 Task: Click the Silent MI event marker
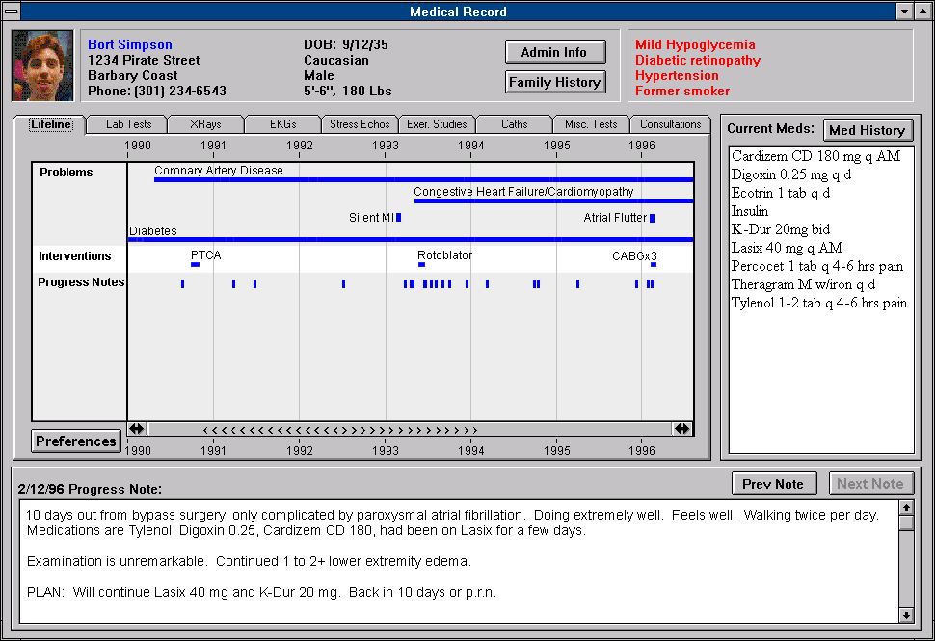(398, 218)
